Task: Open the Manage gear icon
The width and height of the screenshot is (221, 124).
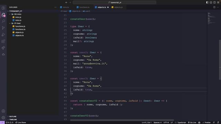Action: 3,117
